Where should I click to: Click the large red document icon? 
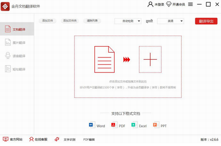104,59
